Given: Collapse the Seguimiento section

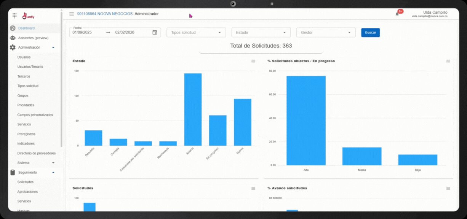Looking at the screenshot, I should click(x=53, y=173).
